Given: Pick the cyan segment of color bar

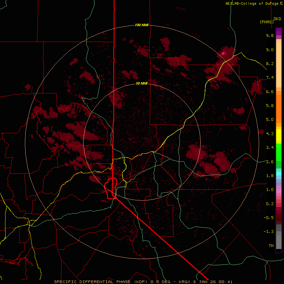Looking at the screenshot, I should (279, 174).
